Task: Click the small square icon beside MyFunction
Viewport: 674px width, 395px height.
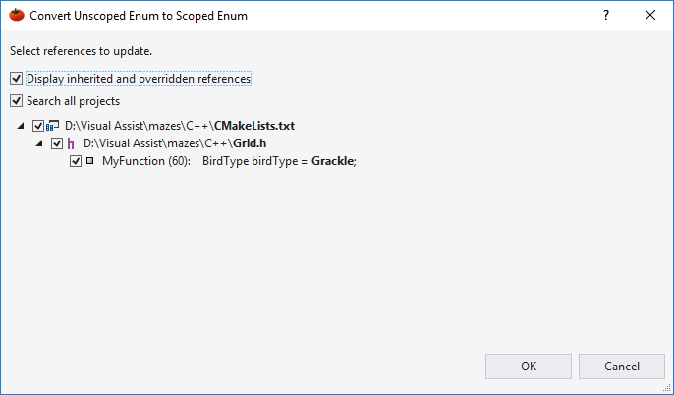Action: click(x=90, y=161)
